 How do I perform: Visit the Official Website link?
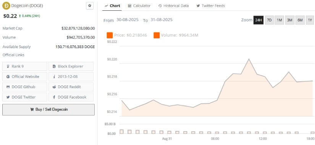point(25,77)
